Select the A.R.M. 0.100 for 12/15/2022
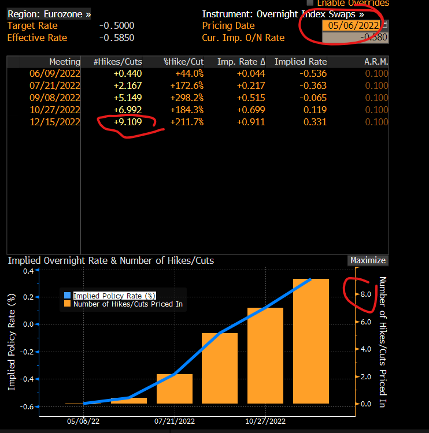This screenshot has width=429, height=433. [x=376, y=122]
